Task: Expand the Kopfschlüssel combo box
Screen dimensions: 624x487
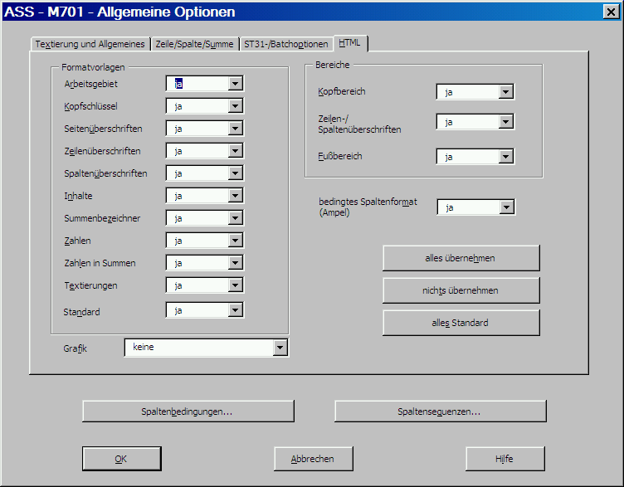Action: (236, 106)
